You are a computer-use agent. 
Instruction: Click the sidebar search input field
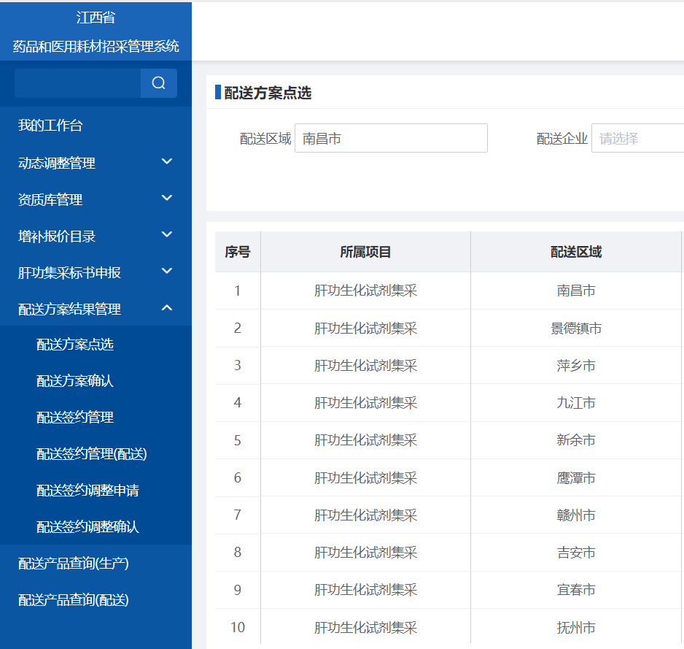pos(77,83)
